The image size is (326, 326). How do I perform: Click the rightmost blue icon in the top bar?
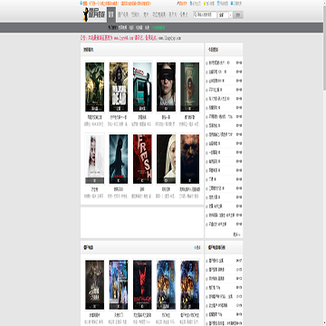(x=232, y=4)
